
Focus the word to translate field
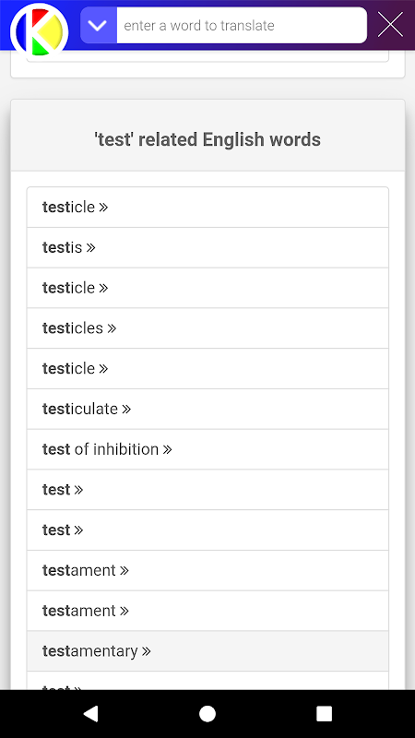coord(242,26)
